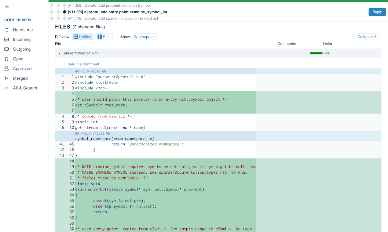
Task: Click the Needs me list icon
Action: (x=6, y=30)
